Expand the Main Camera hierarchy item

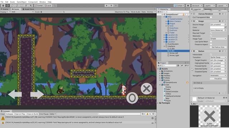point(166,21)
